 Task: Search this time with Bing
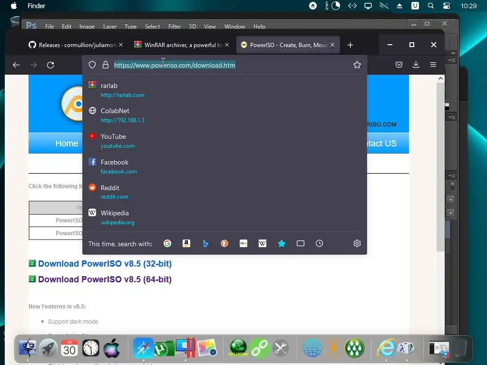click(205, 243)
